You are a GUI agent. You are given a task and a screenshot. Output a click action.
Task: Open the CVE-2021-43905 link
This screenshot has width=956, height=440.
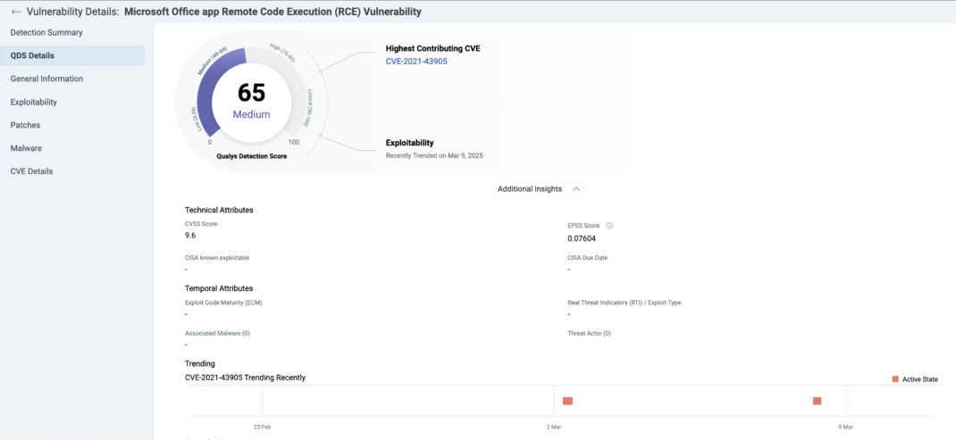(x=416, y=61)
